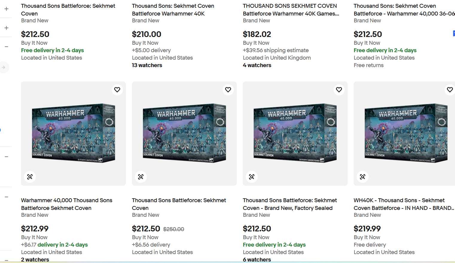Click the sidebar right-arrow circle button
The width and height of the screenshot is (455, 263).
4,67
